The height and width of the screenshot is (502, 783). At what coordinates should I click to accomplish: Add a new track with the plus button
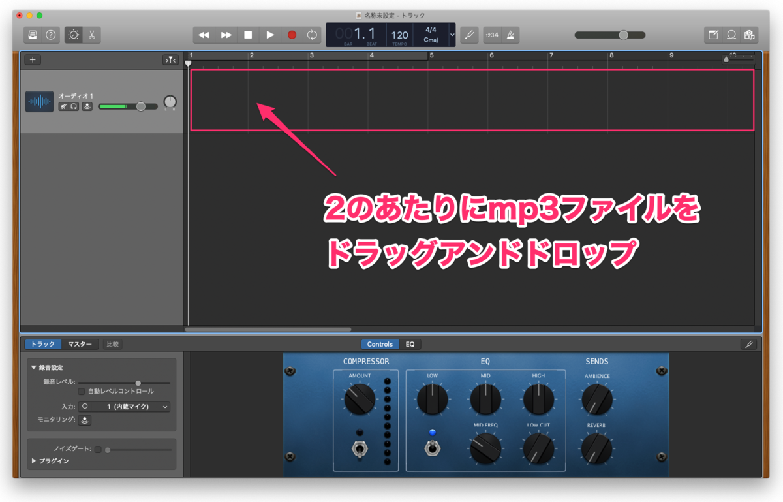click(x=31, y=59)
